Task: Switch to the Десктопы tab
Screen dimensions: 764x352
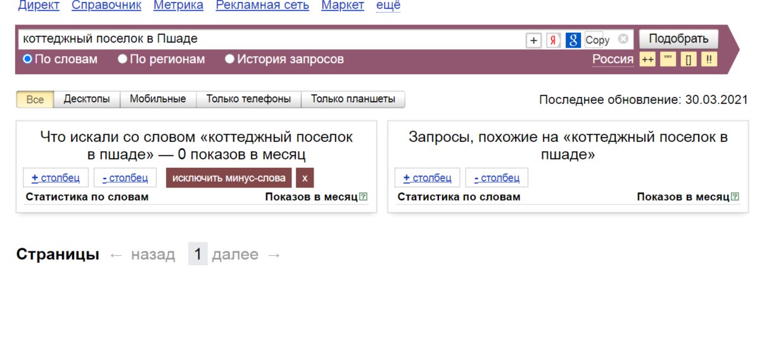Action: (87, 99)
